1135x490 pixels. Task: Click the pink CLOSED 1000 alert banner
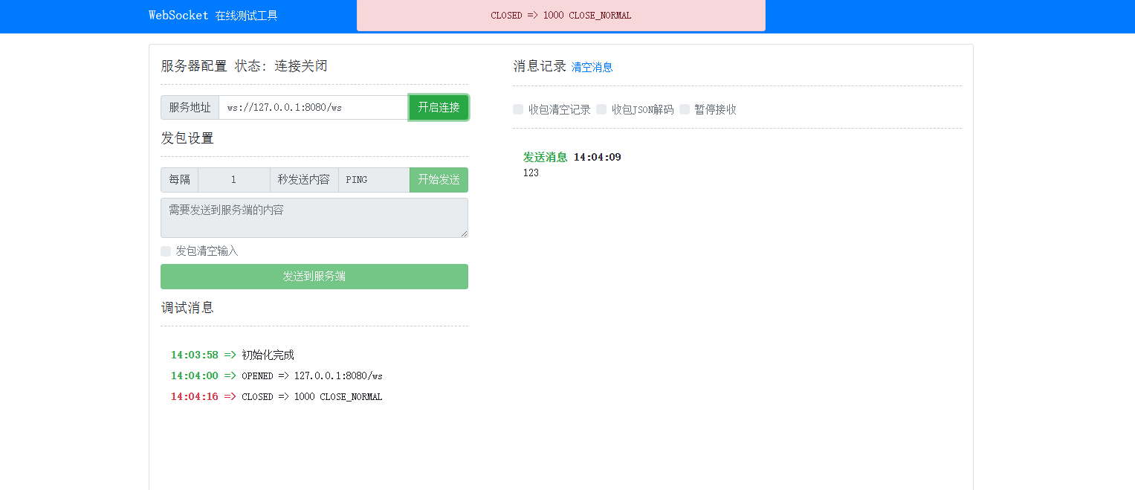[560, 16]
